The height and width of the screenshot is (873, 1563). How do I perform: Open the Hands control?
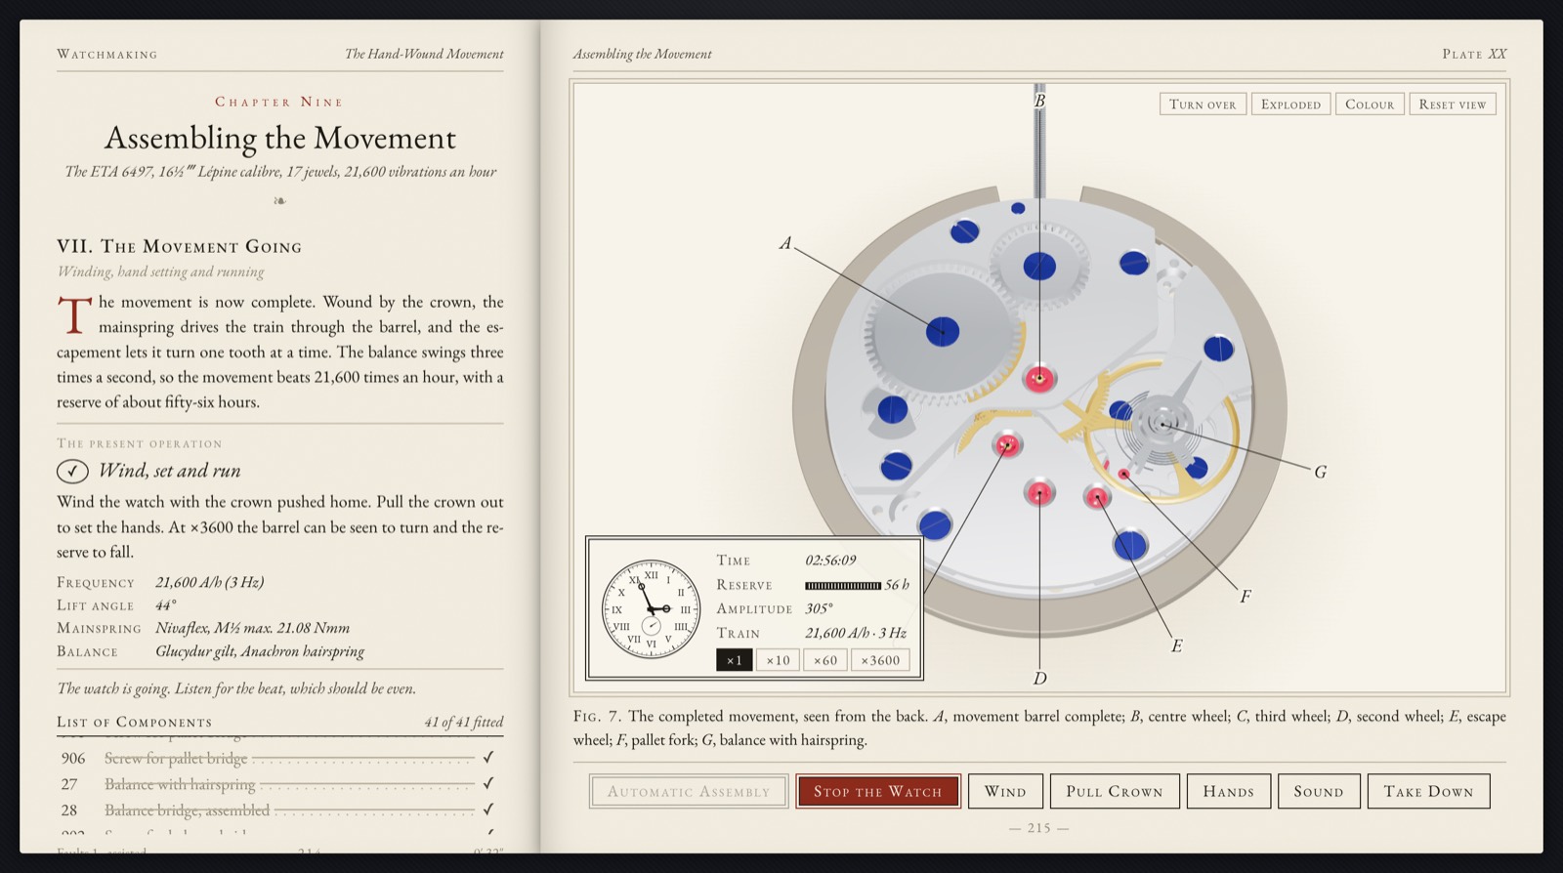pyautogui.click(x=1229, y=791)
